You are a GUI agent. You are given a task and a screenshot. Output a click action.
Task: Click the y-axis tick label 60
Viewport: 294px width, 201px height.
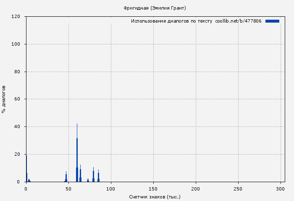tap(18, 99)
